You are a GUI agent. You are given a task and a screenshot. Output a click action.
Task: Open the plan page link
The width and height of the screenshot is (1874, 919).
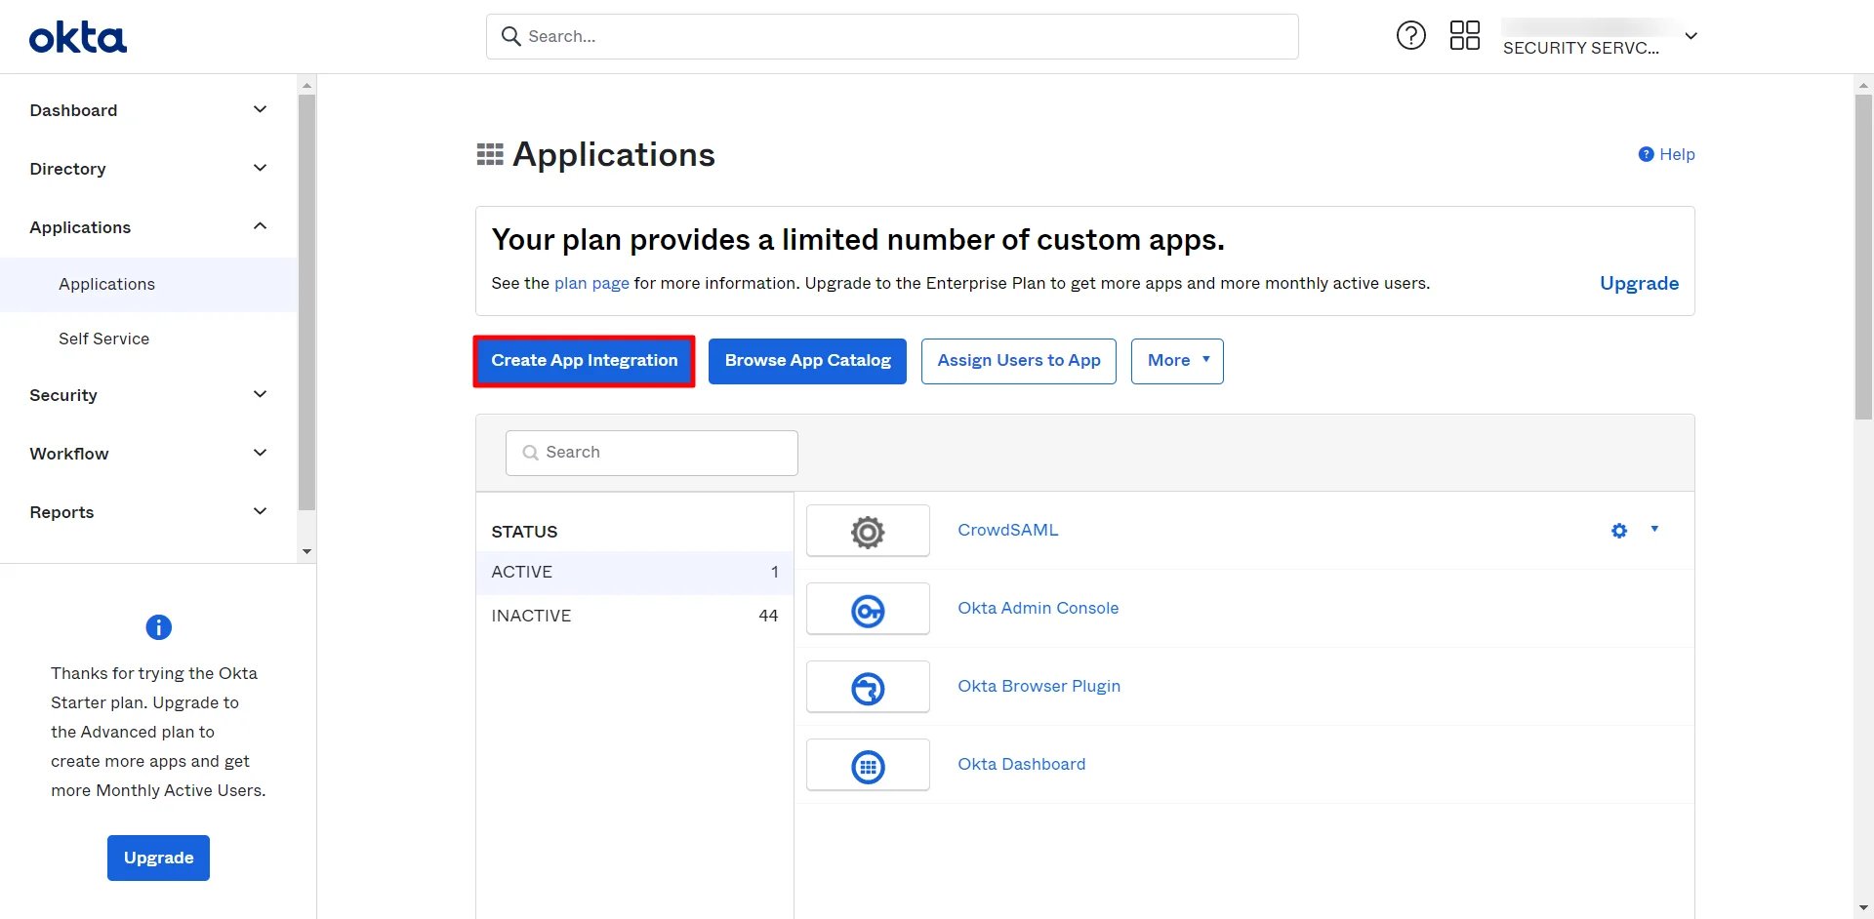coord(591,283)
